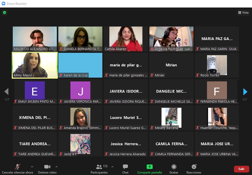Open the Chat panel
Screen dimensions: 252x175
[x=125, y=167]
